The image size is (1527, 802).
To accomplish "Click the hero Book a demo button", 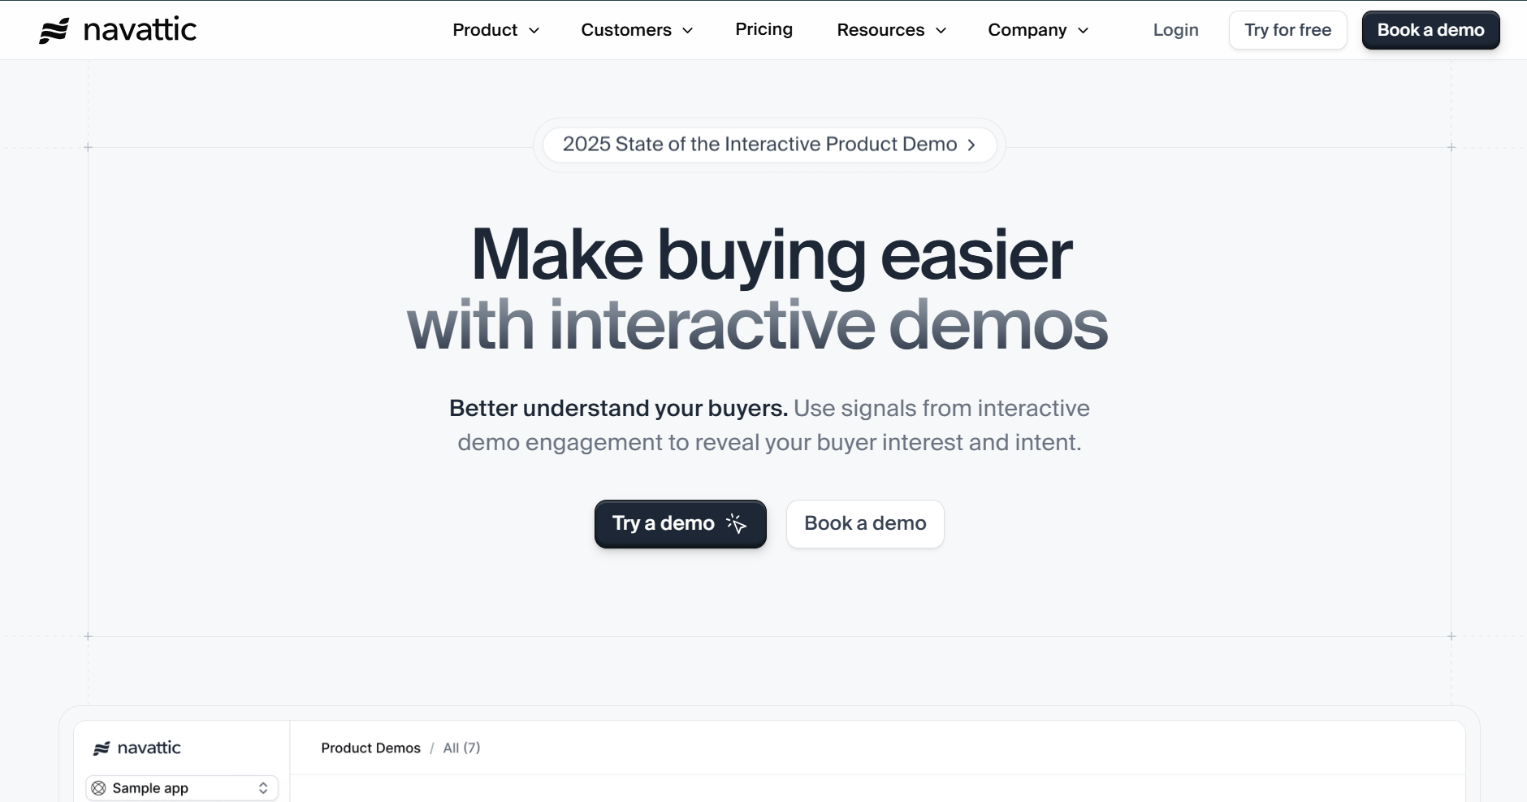I will [865, 524].
